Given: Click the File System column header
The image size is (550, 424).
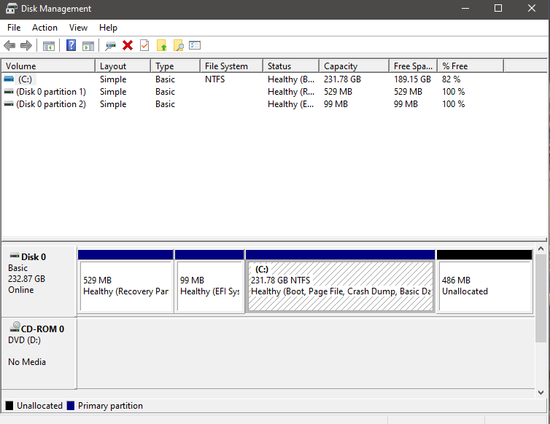Looking at the screenshot, I should 226,66.
